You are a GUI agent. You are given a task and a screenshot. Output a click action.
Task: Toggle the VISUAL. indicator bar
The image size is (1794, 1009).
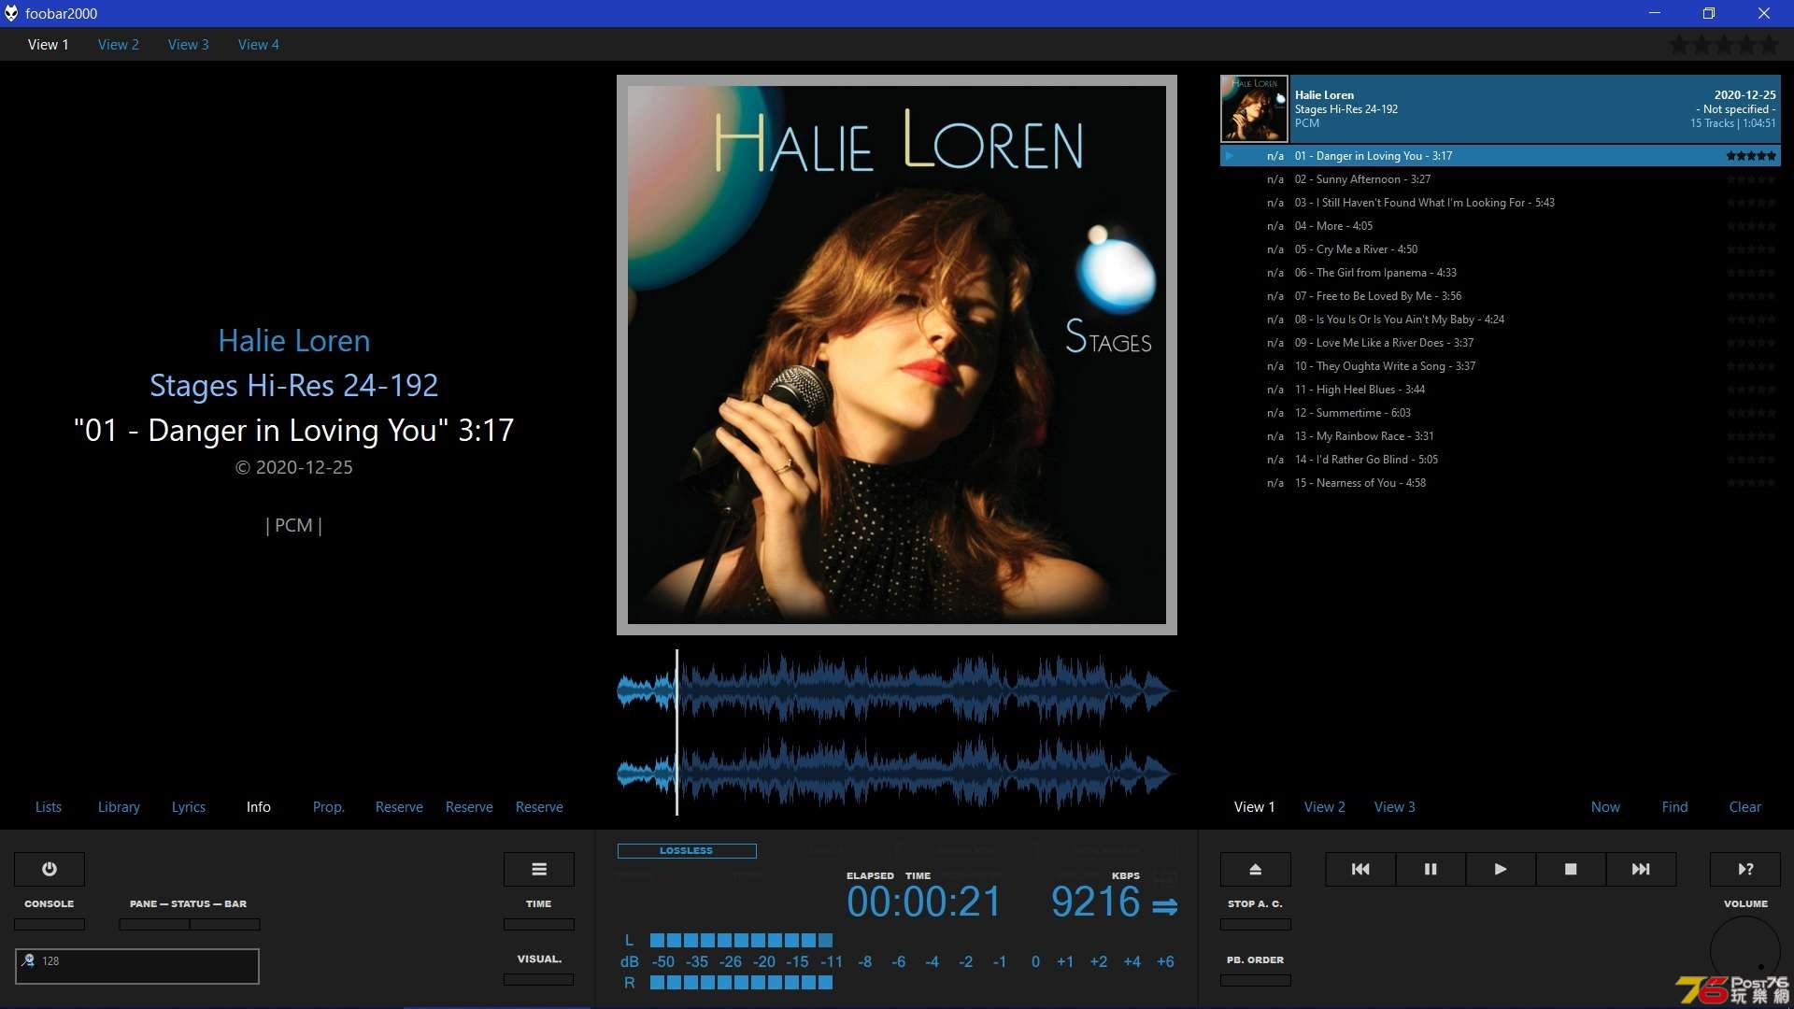539,979
